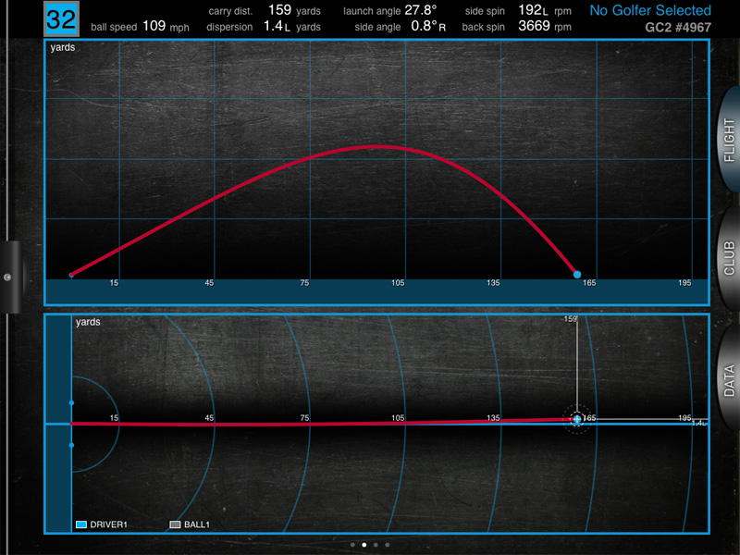
Task: Click the 159 carry label in overhead view
Action: pyautogui.click(x=571, y=319)
